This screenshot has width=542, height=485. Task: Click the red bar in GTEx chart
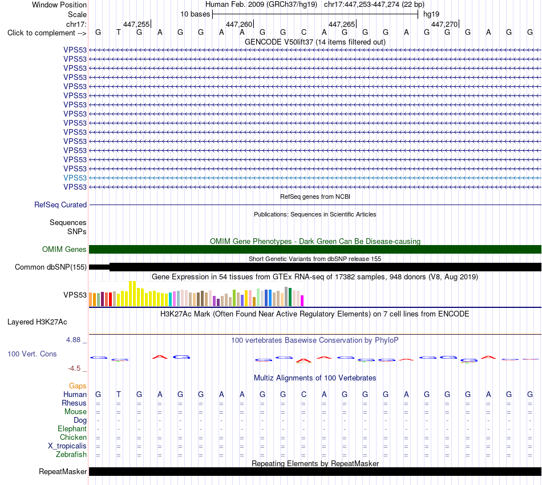tap(110, 299)
